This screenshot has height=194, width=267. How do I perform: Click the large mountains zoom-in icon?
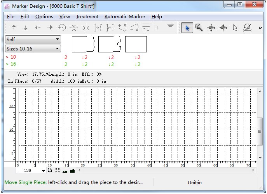pos(72,170)
